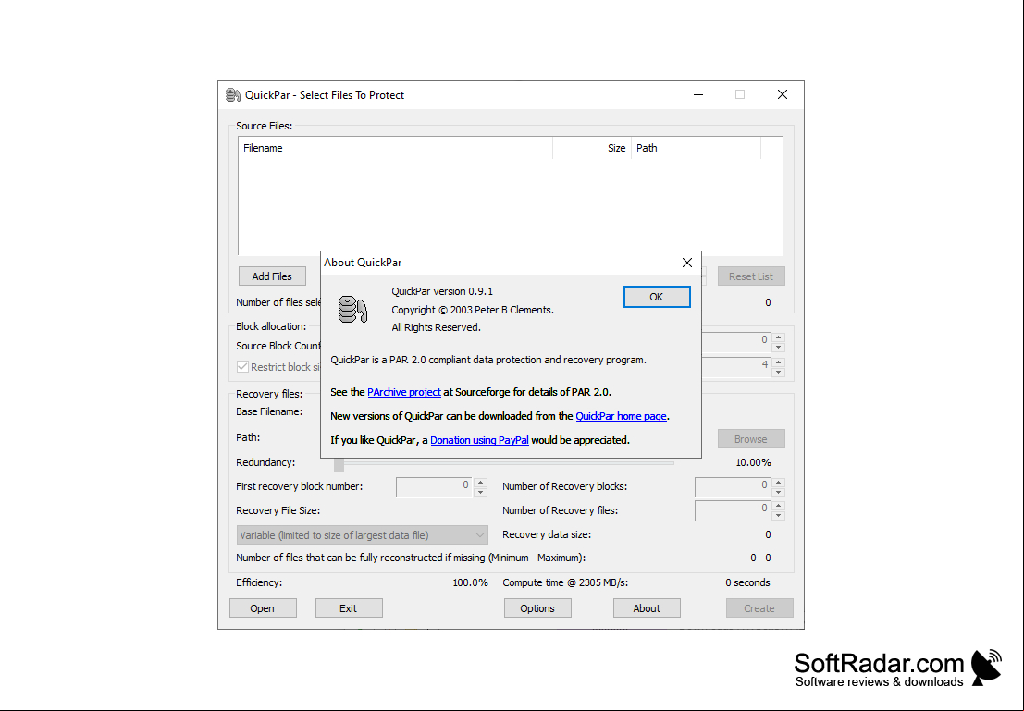Close the About QuickPar dialog
The image size is (1024, 711).
point(687,263)
